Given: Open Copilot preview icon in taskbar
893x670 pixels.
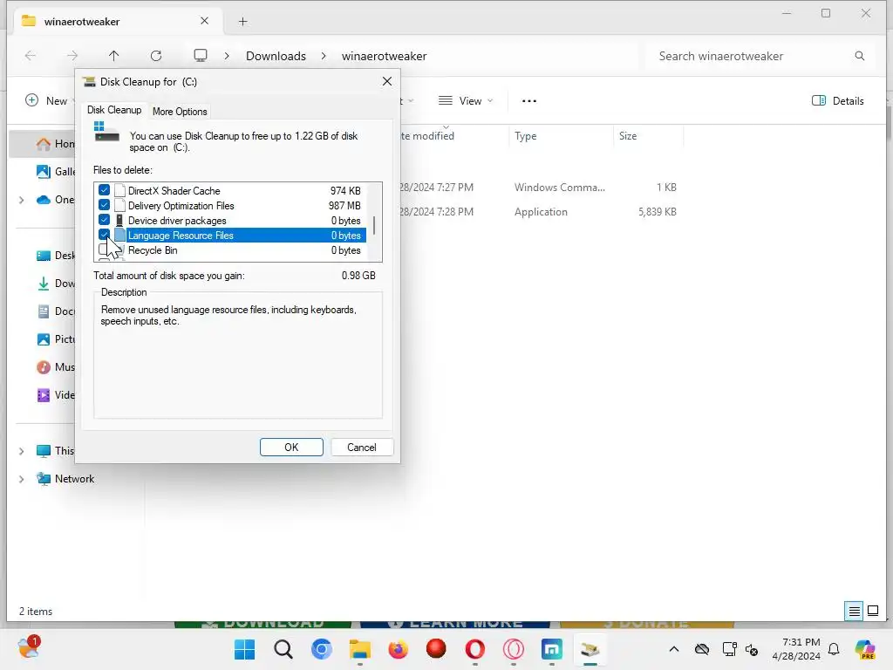Looking at the screenshot, I should point(865,649).
